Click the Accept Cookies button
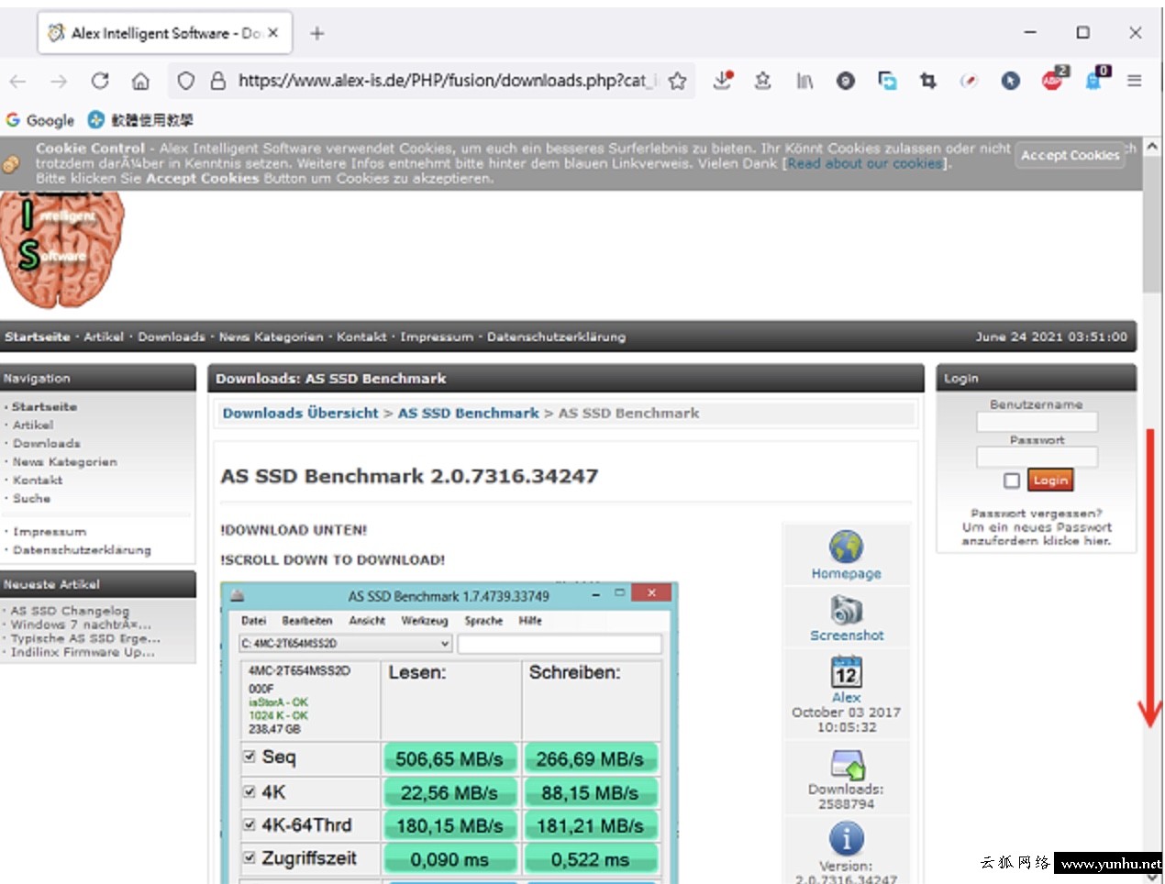1165x884 pixels. pyautogui.click(x=1070, y=156)
